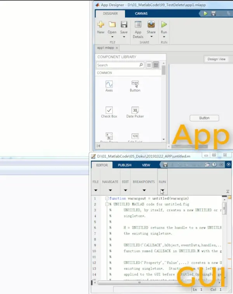This screenshot has height=294, width=233.
Task: Click the Button on the canvas
Action: [204, 118]
